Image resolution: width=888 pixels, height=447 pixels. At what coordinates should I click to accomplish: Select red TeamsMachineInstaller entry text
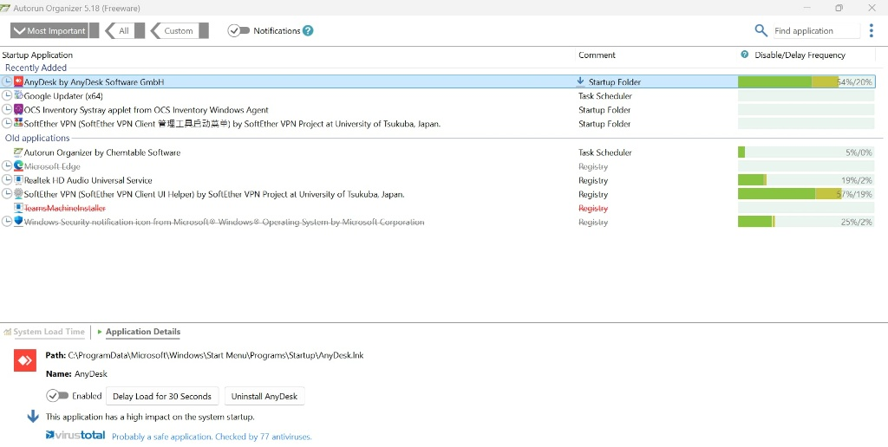tap(64, 208)
